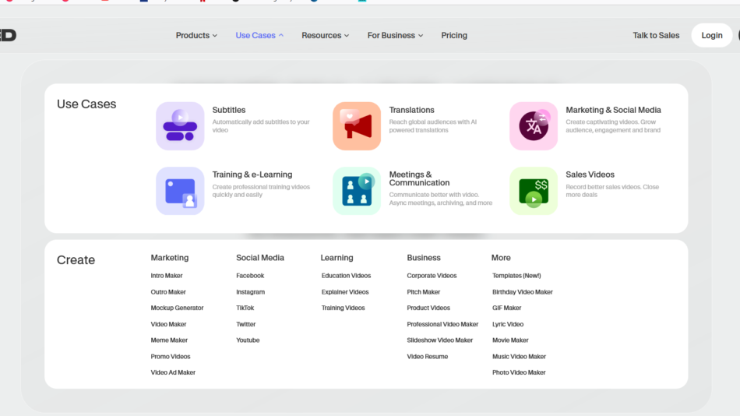Open the Intro Maker link
This screenshot has width=740, height=416.
[x=167, y=276]
